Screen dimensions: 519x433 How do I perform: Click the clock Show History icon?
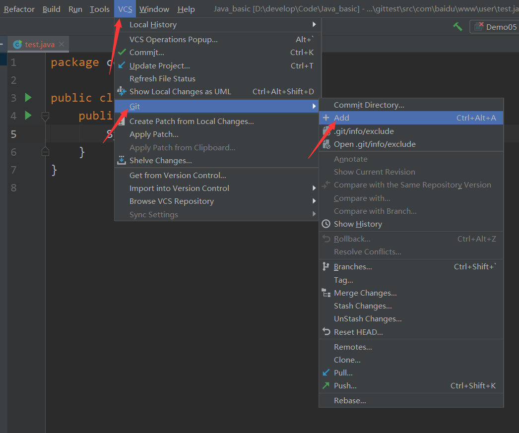point(326,224)
